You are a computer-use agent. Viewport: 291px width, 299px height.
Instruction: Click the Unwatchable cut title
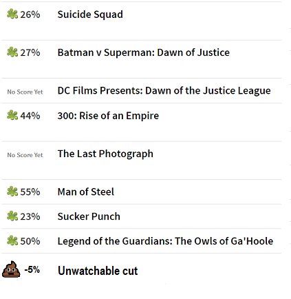tap(98, 271)
